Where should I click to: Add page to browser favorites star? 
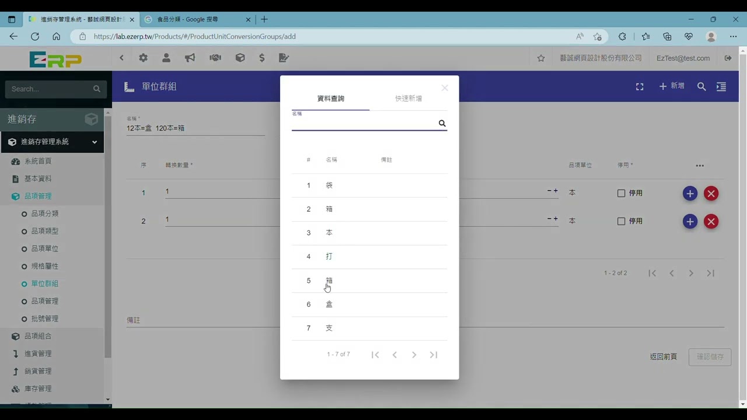coord(598,36)
